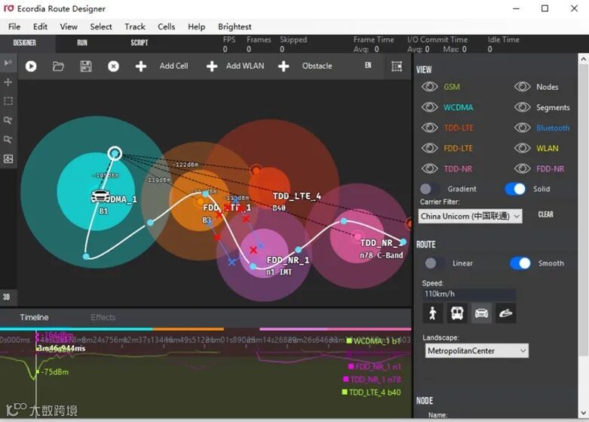
Task: Select the zoom out magnifier tool
Action: click(8, 140)
